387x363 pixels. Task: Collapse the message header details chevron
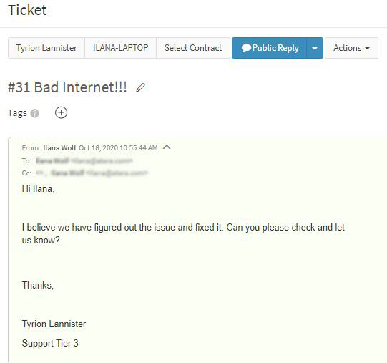click(x=167, y=147)
